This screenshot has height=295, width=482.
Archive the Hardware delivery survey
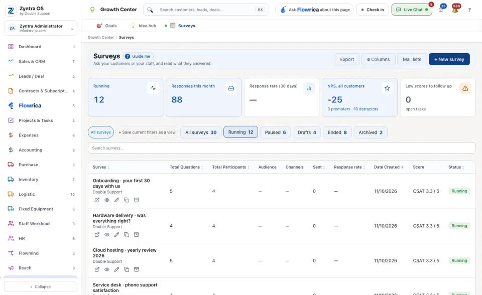point(137,235)
